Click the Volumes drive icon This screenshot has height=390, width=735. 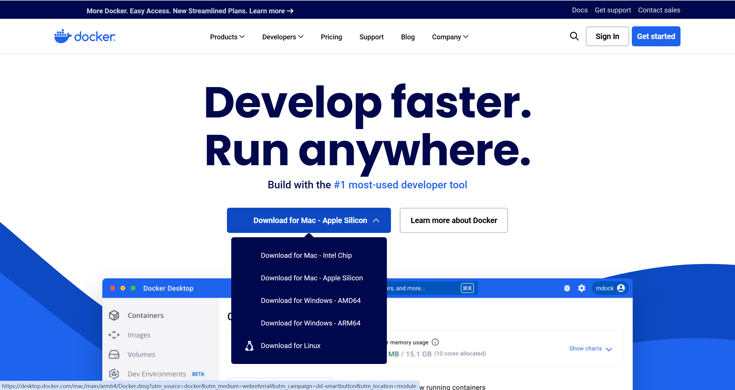pos(114,354)
